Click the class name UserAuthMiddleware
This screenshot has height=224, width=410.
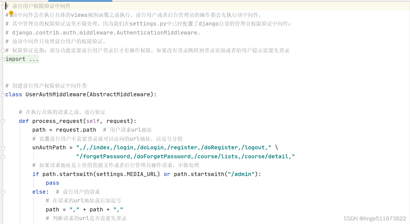pyautogui.click(x=56, y=95)
